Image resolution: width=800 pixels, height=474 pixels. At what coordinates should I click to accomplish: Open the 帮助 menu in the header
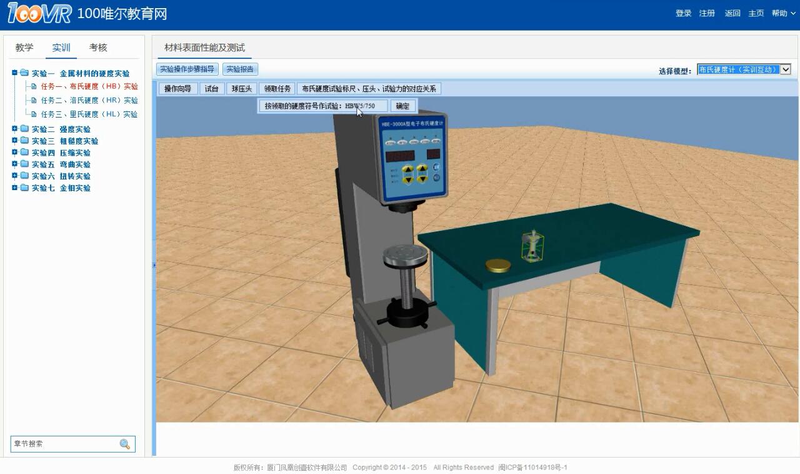[x=783, y=13]
